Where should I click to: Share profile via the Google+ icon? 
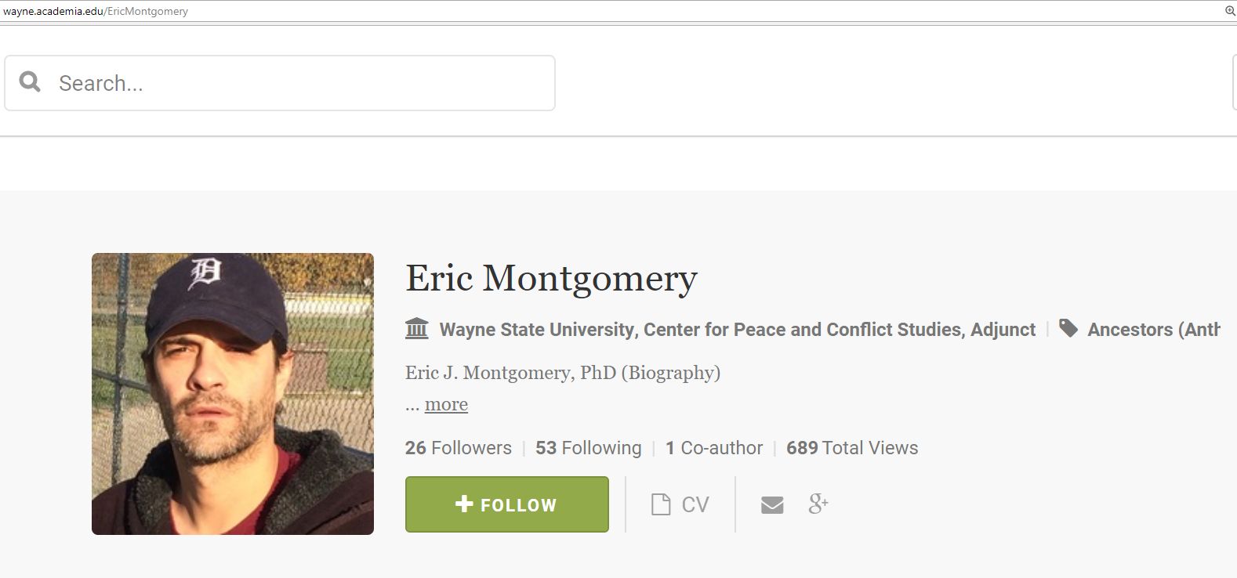pyautogui.click(x=818, y=504)
